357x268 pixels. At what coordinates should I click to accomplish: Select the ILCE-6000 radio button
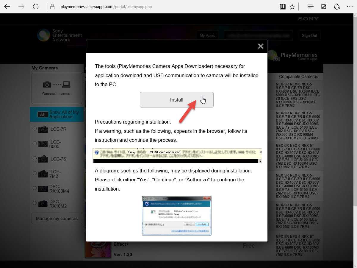click(x=35, y=143)
